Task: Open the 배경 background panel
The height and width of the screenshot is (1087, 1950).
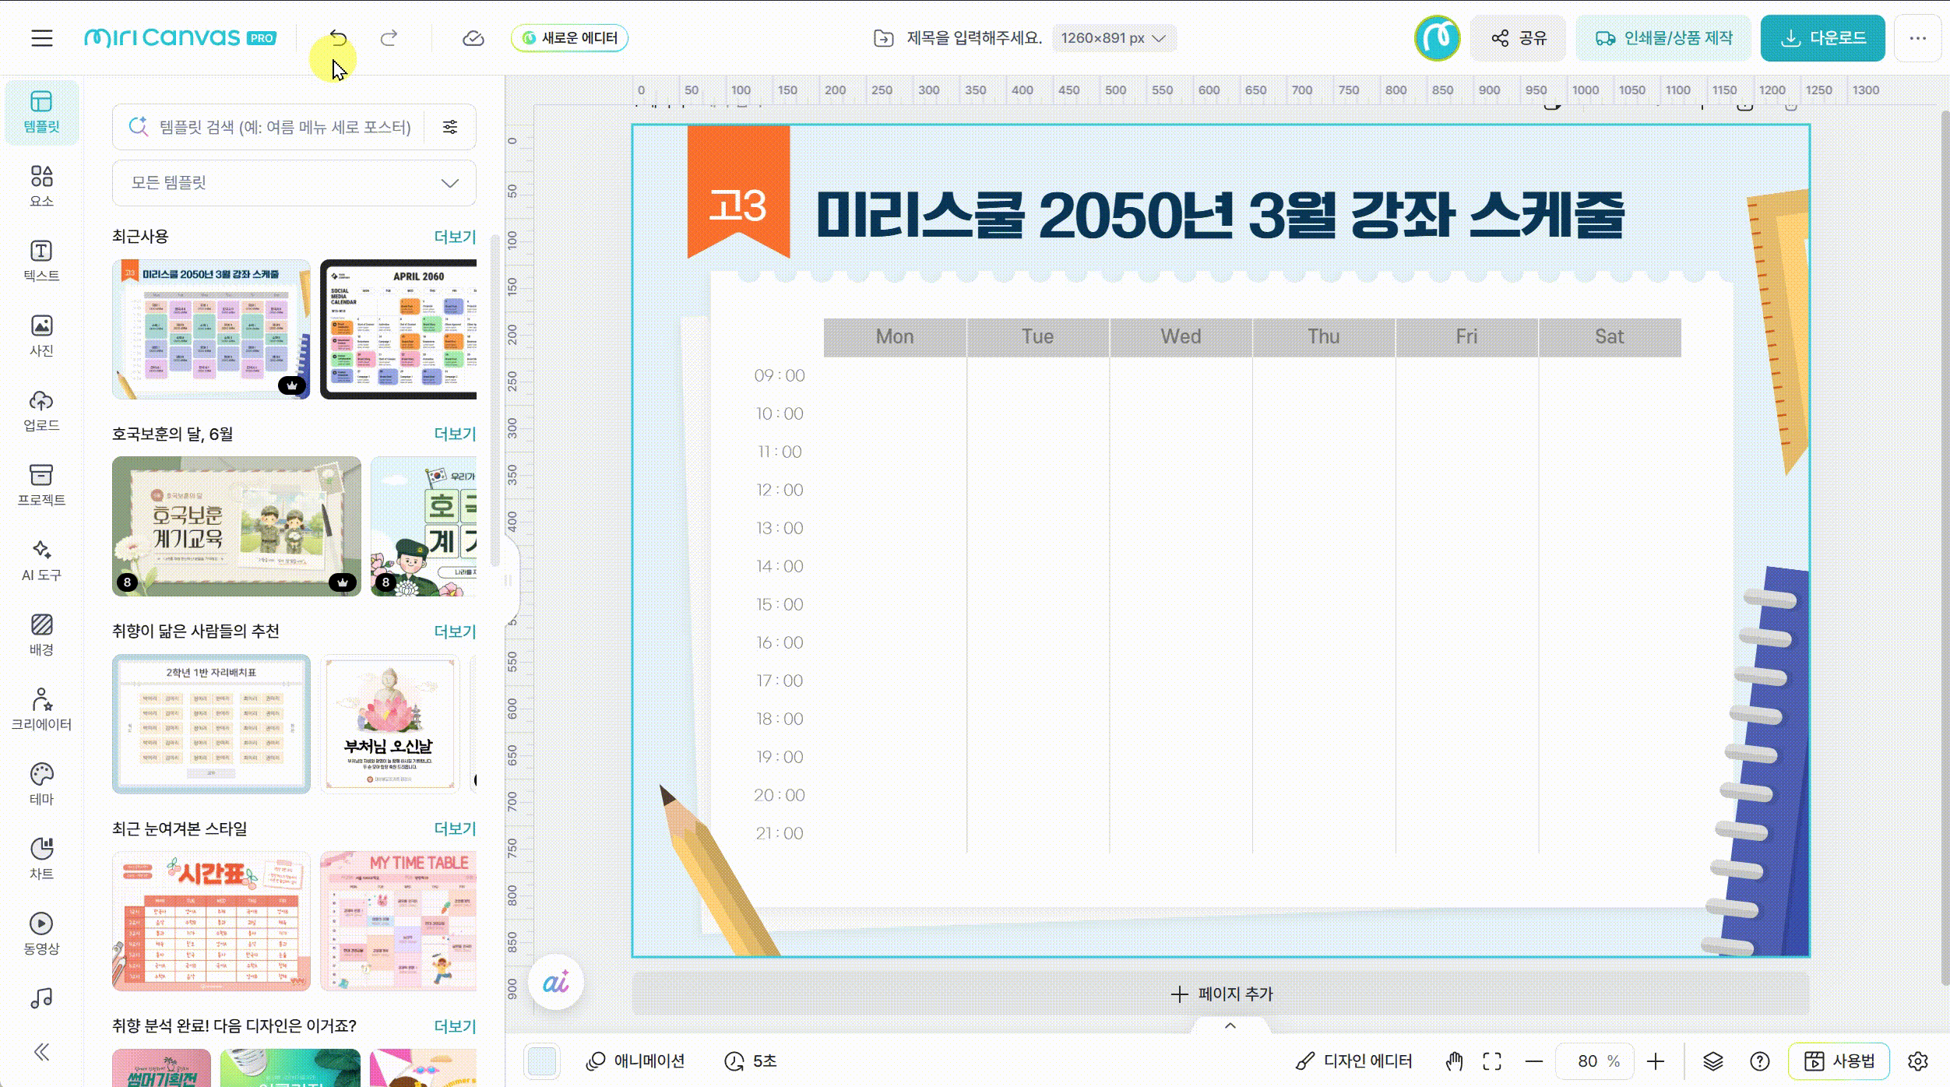Action: [x=41, y=635]
